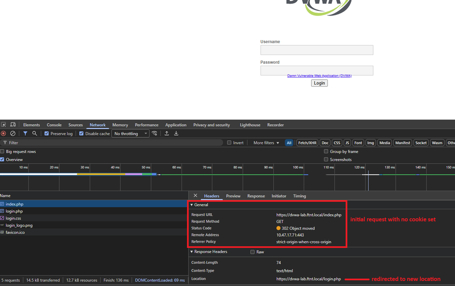This screenshot has height=286, width=455.
Task: Close the request details panel
Action: (x=195, y=196)
